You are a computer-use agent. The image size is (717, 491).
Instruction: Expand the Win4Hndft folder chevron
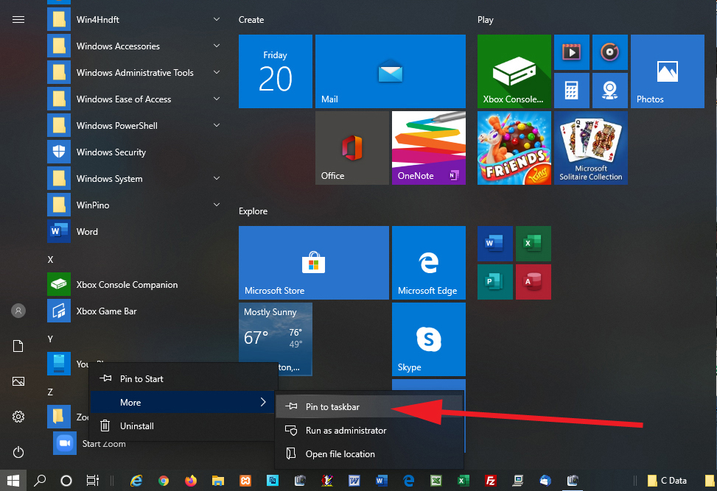[x=217, y=19]
